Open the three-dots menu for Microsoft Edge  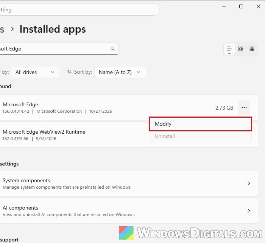coord(244,107)
